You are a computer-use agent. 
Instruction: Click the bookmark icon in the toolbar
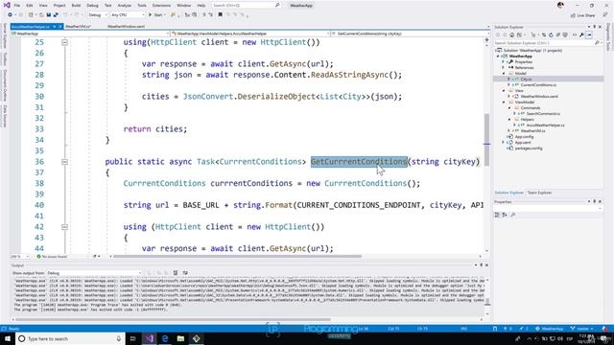[220, 15]
